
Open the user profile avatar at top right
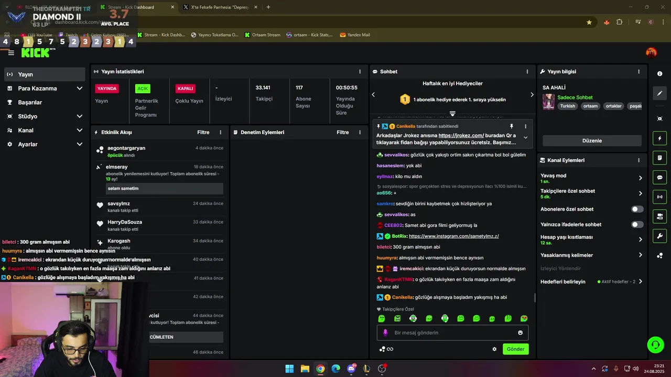[x=651, y=52]
